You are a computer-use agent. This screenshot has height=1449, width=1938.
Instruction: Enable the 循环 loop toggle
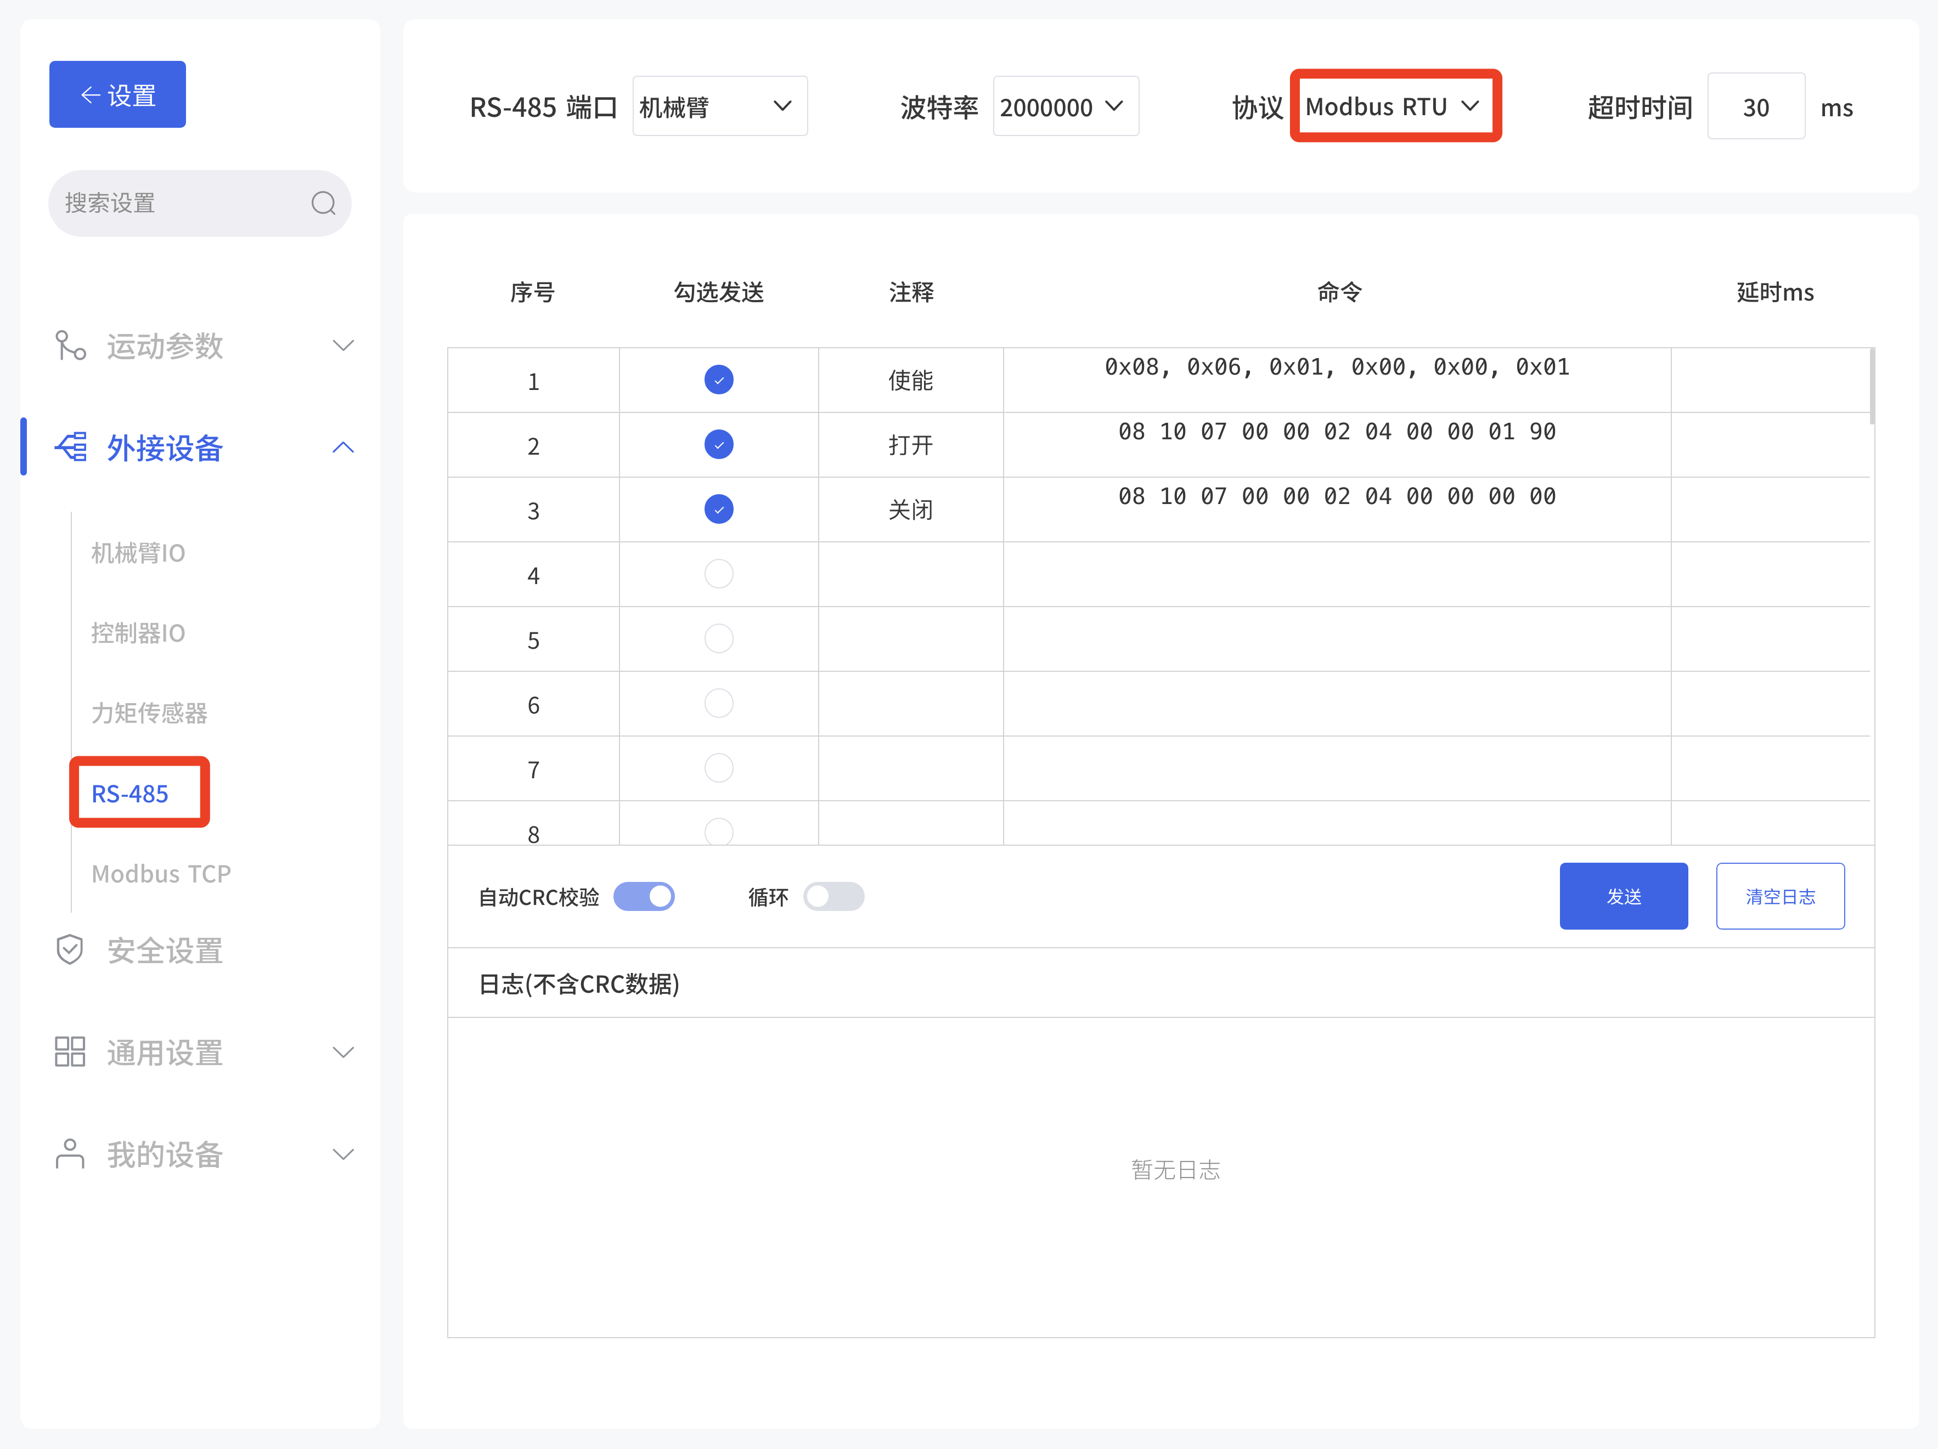(x=833, y=896)
